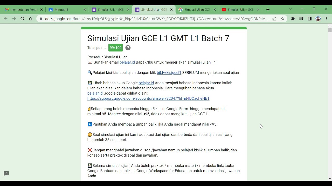Go forward to the next page
Image resolution: width=332 pixels, height=186 pixels.
[x=14, y=19]
